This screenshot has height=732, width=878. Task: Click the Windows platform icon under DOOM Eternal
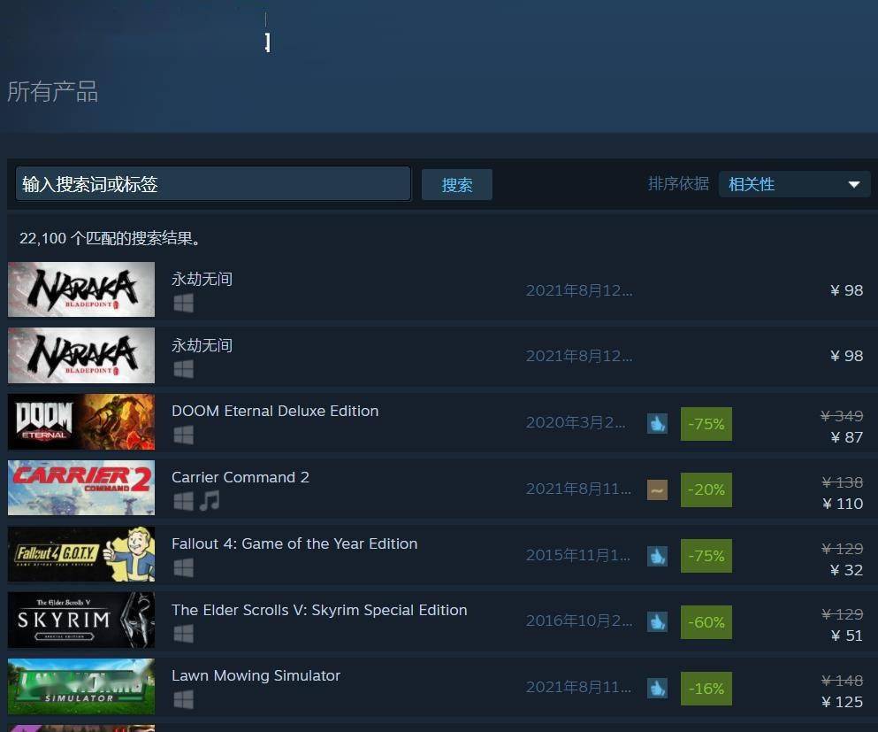tap(184, 435)
